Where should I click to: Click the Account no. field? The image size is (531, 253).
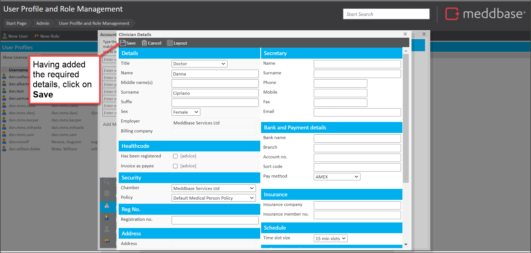(x=357, y=158)
